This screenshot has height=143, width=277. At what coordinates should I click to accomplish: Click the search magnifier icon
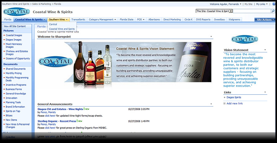273,11
